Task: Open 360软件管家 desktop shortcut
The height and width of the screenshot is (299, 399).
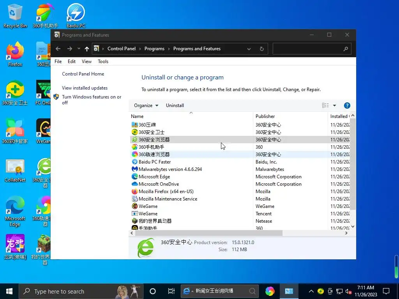Action: [x=15, y=131]
